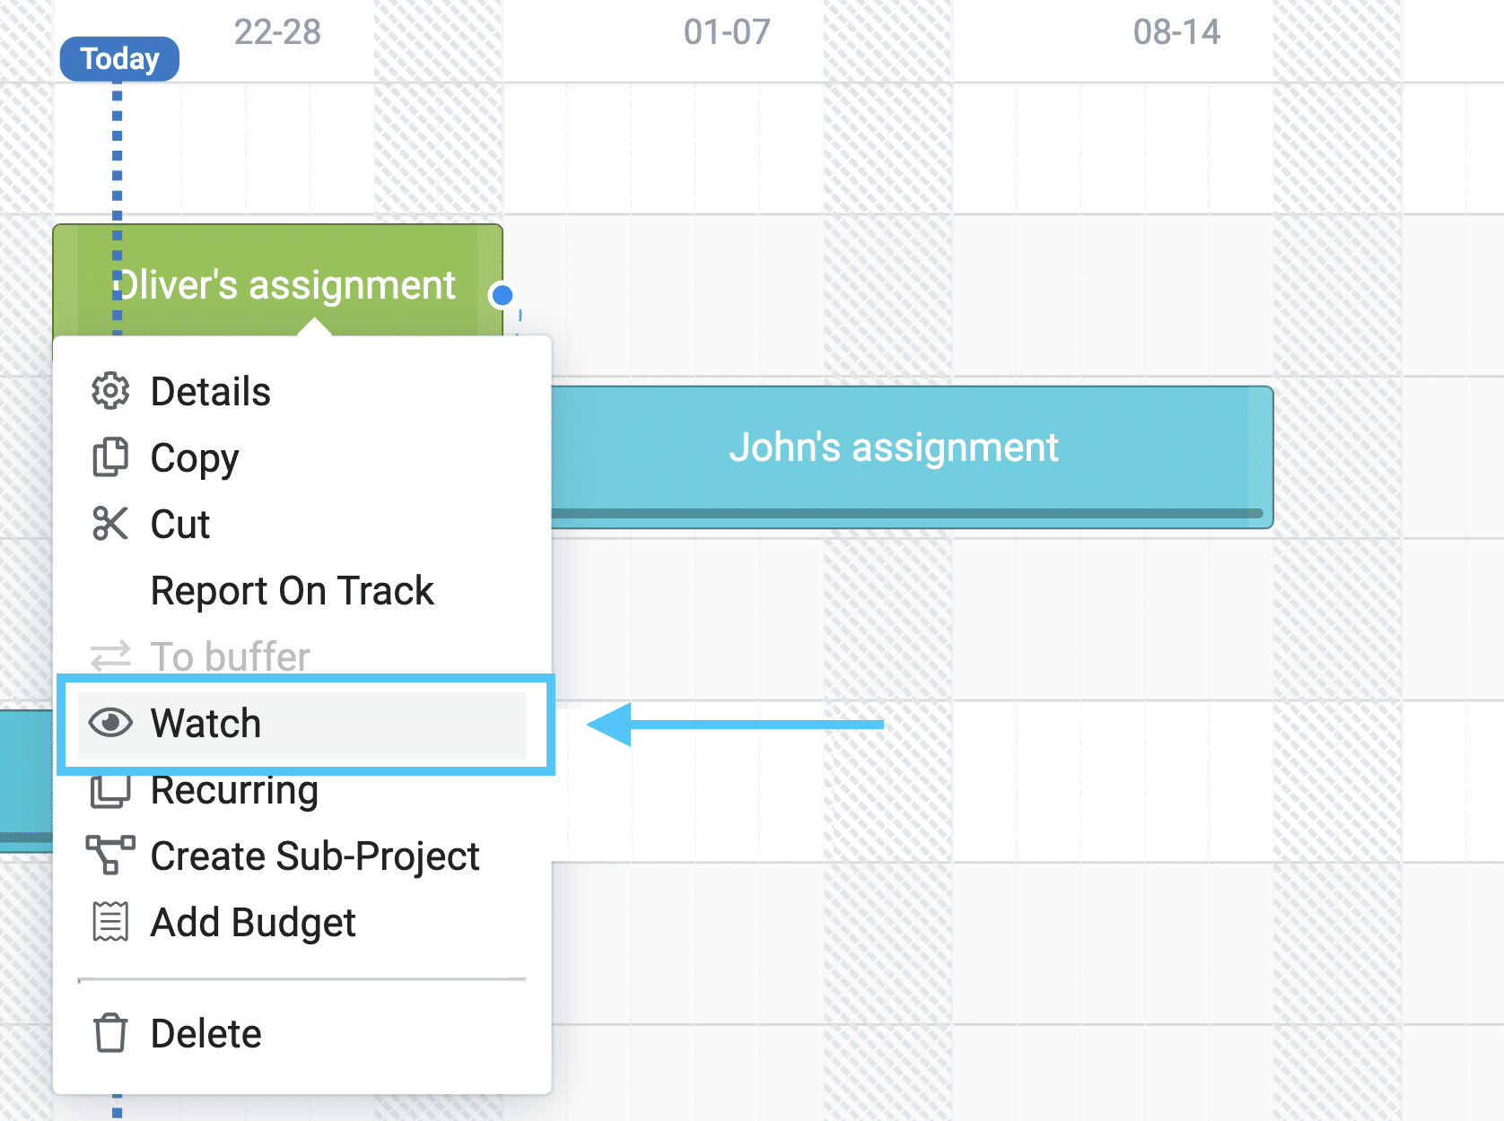The image size is (1504, 1121).
Task: Select Create Sub-Project menu option
Action: (x=302, y=856)
